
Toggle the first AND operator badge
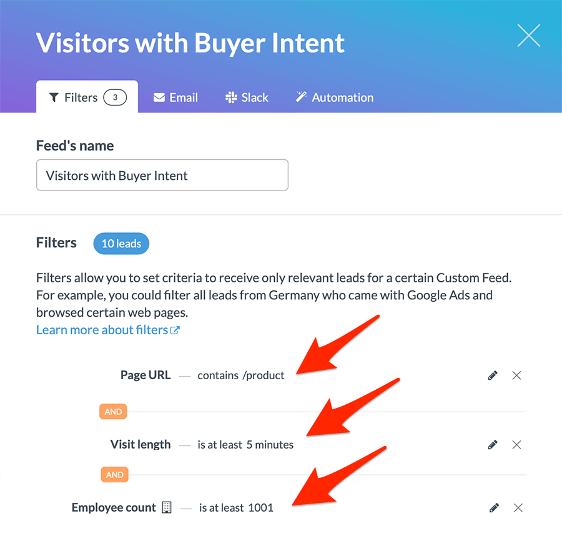[x=113, y=412]
